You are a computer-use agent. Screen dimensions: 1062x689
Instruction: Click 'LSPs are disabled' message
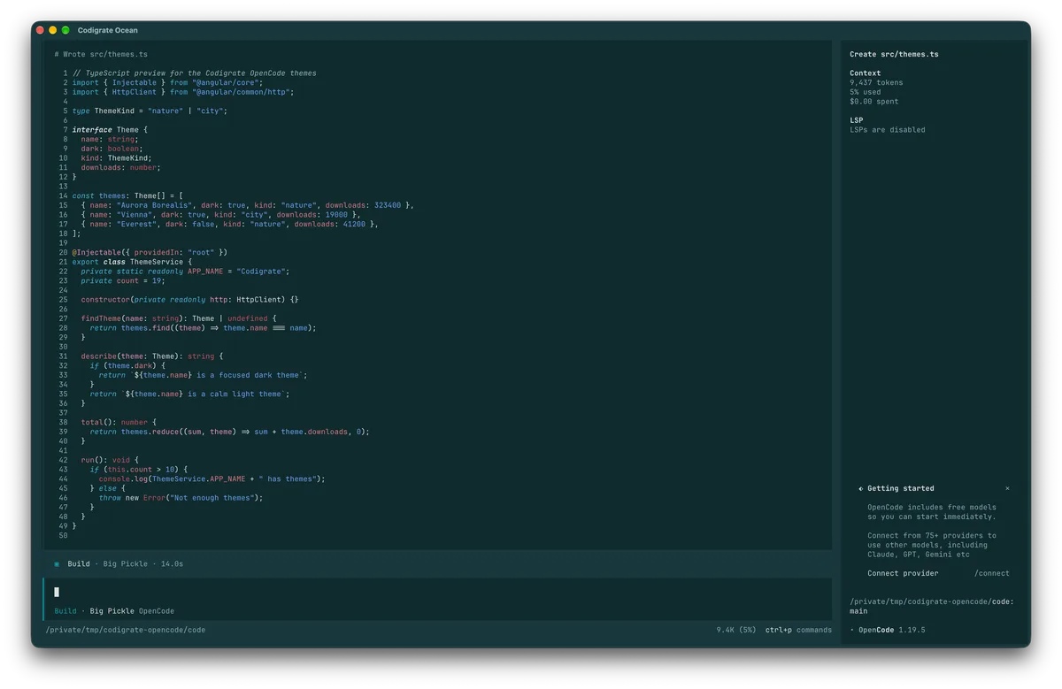pos(888,130)
